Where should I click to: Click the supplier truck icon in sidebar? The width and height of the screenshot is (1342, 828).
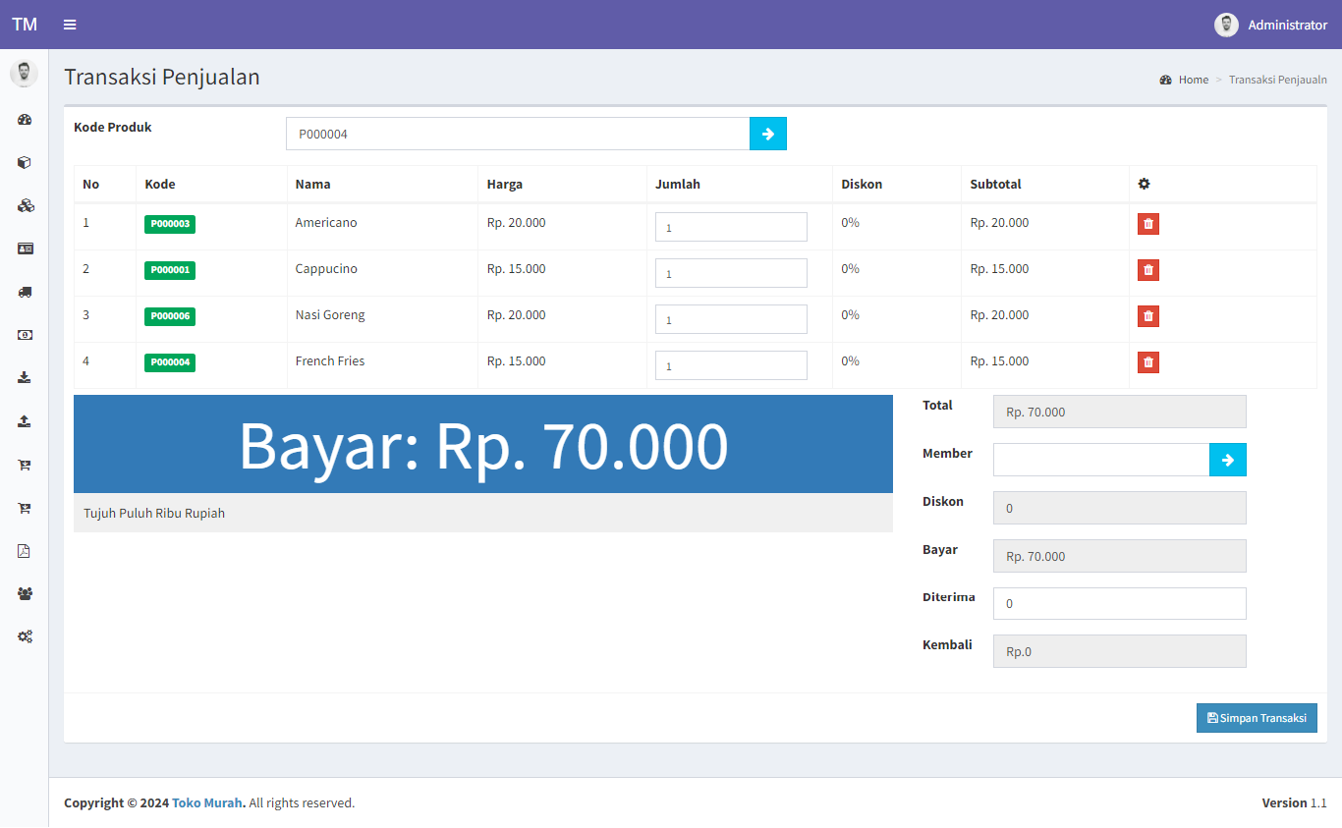[x=25, y=292]
